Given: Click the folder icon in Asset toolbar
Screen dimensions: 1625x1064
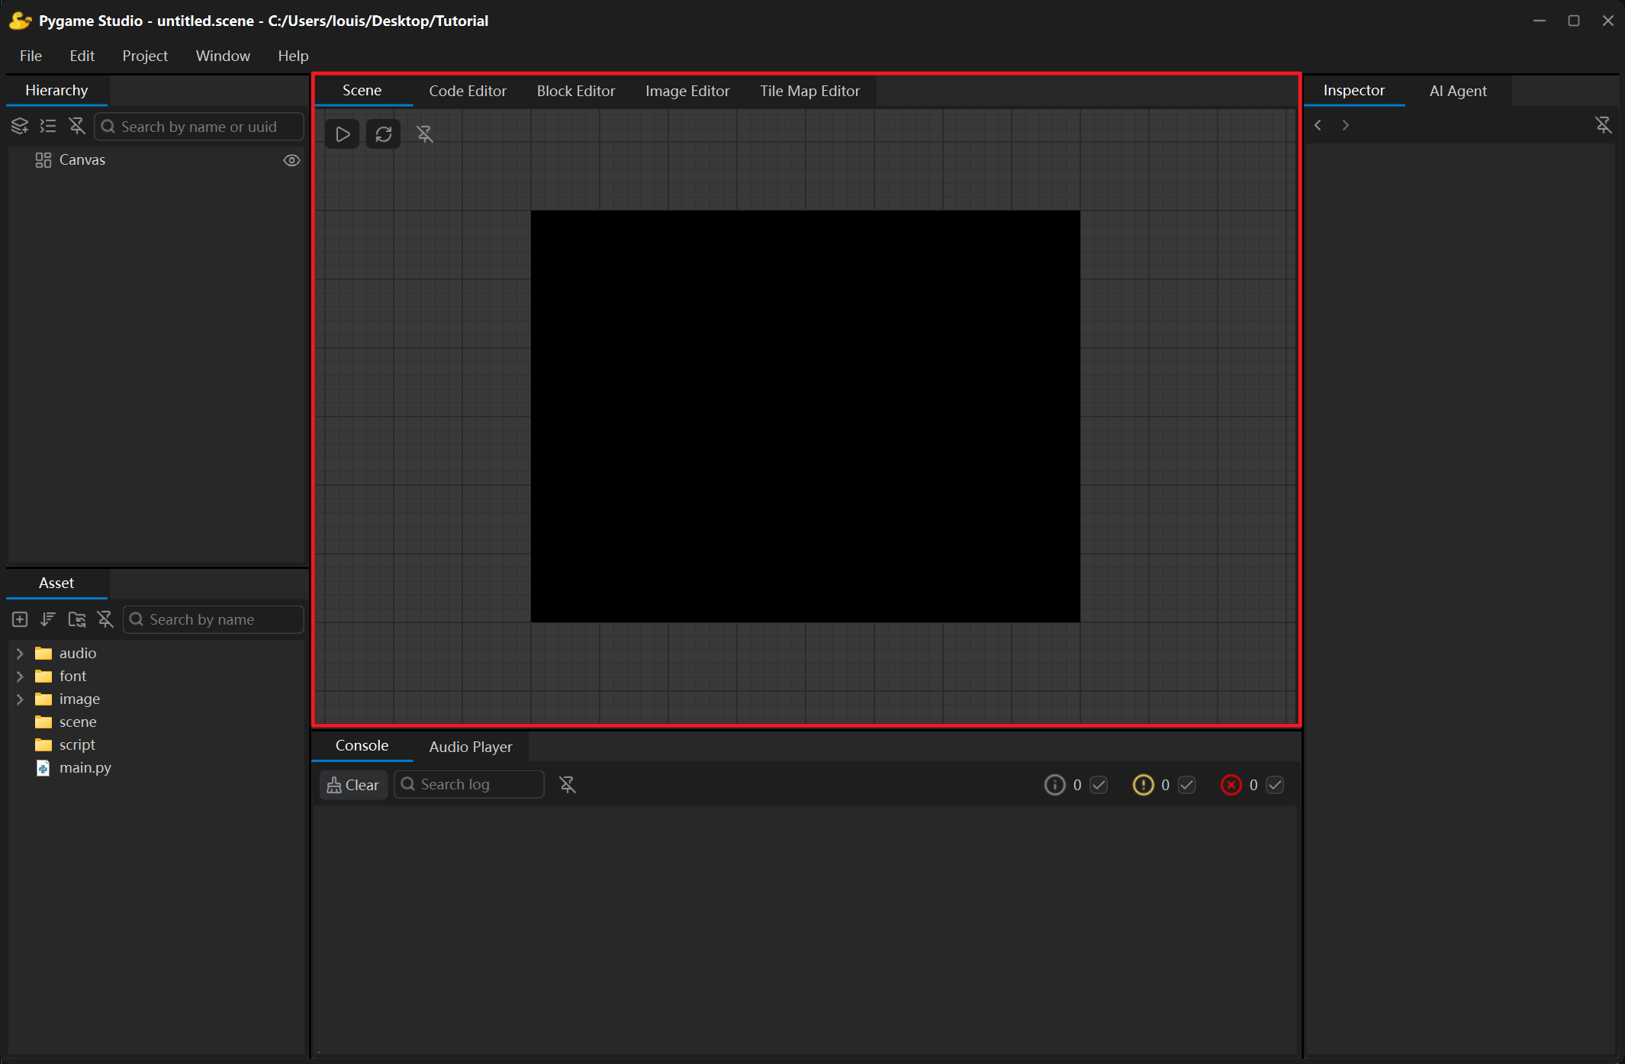Looking at the screenshot, I should point(77,619).
